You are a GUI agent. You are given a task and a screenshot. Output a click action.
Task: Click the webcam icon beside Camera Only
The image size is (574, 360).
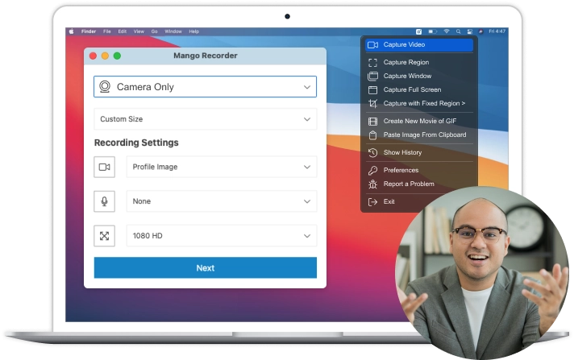click(x=105, y=87)
